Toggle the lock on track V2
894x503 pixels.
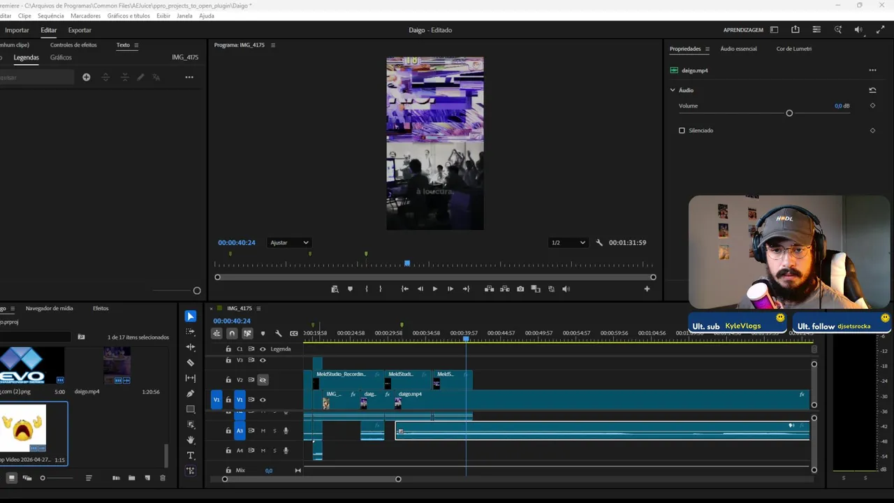pyautogui.click(x=228, y=380)
